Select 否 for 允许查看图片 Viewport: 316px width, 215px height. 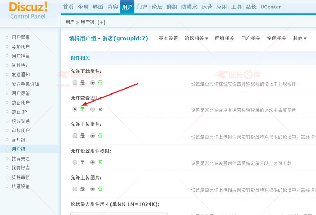93,109
